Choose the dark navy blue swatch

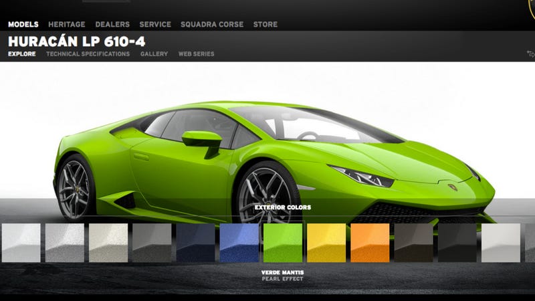pyautogui.click(x=195, y=243)
